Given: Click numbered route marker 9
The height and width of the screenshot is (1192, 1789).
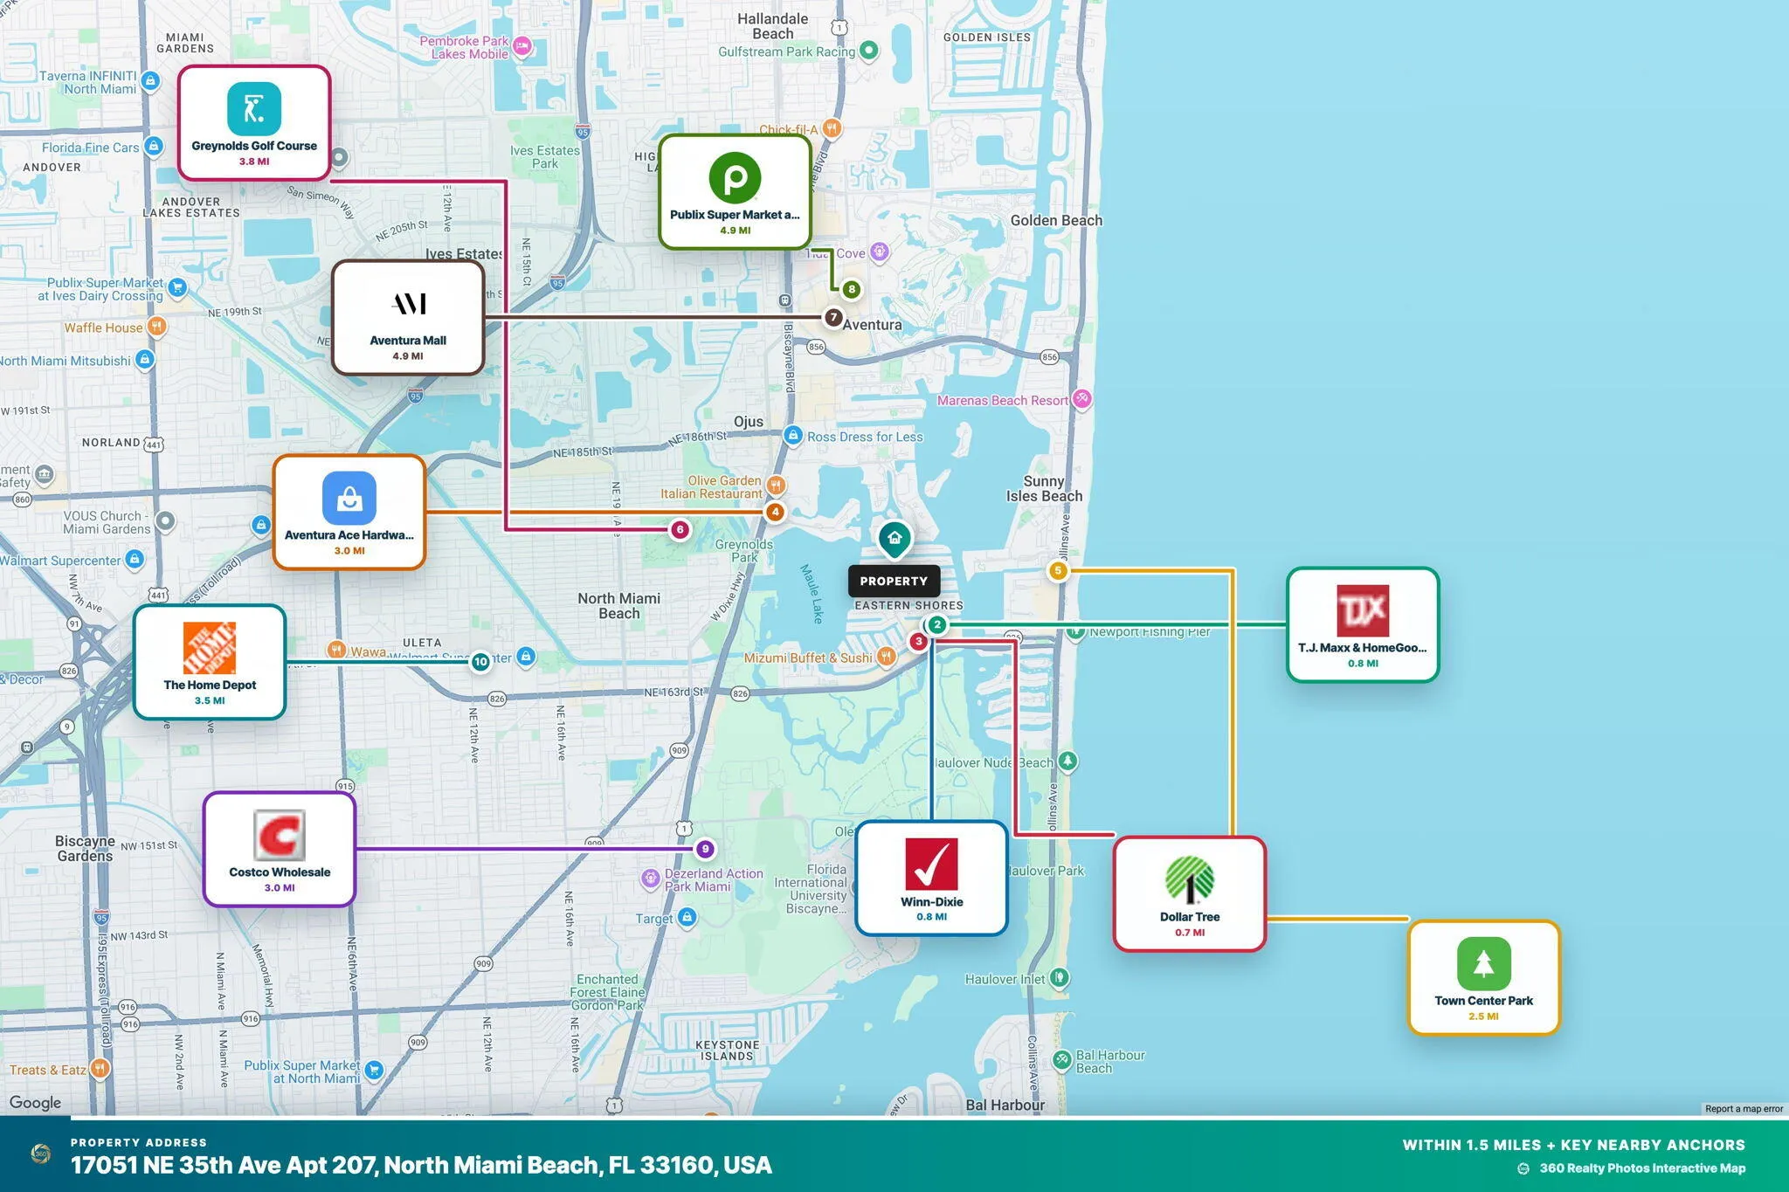Looking at the screenshot, I should pyautogui.click(x=705, y=849).
